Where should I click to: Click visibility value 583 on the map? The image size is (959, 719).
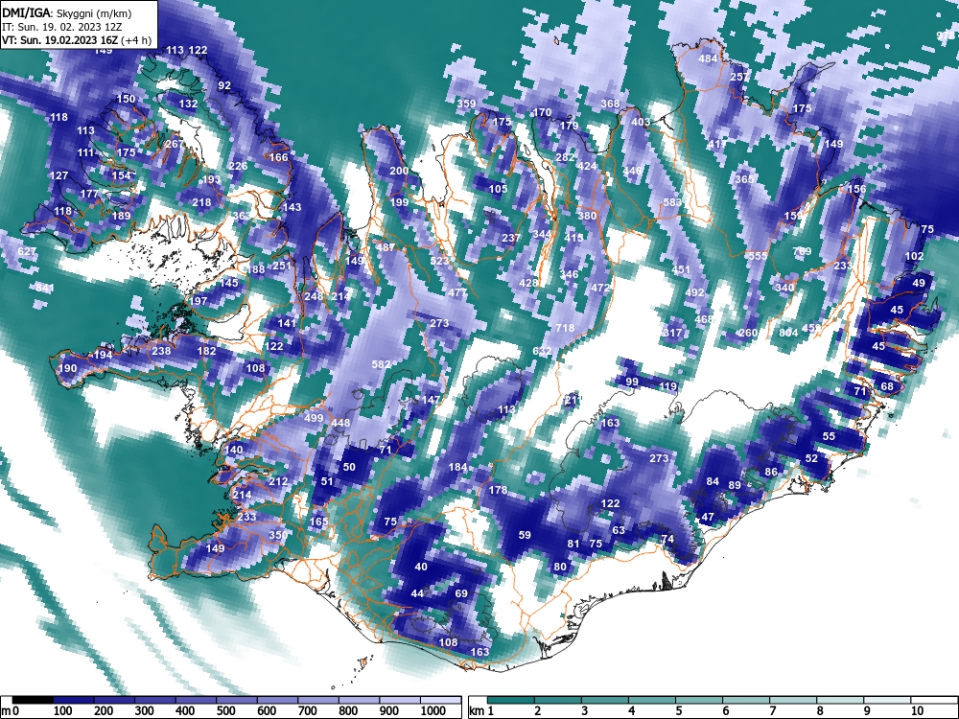(x=672, y=201)
